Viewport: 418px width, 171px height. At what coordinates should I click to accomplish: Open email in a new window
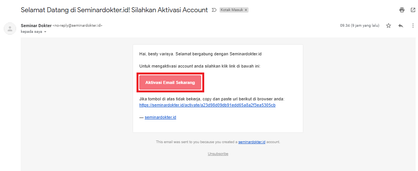[413, 10]
